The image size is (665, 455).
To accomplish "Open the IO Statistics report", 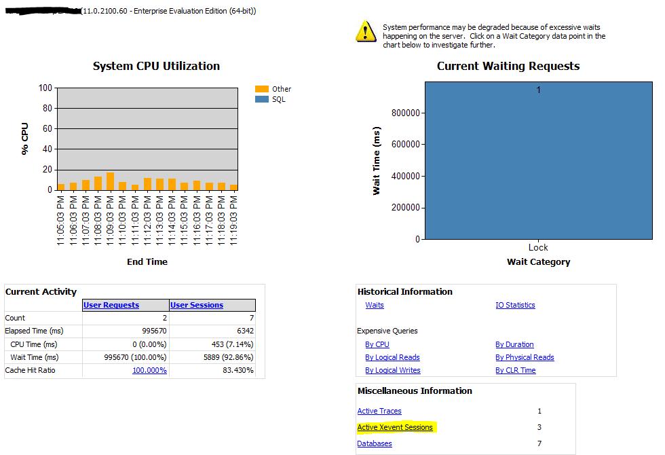I will (x=515, y=305).
